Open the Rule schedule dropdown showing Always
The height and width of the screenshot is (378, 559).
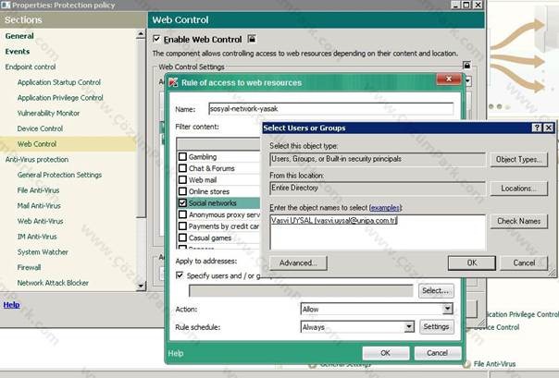(409, 326)
